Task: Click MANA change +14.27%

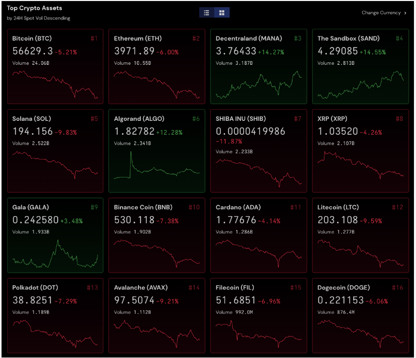Action: coord(271,52)
